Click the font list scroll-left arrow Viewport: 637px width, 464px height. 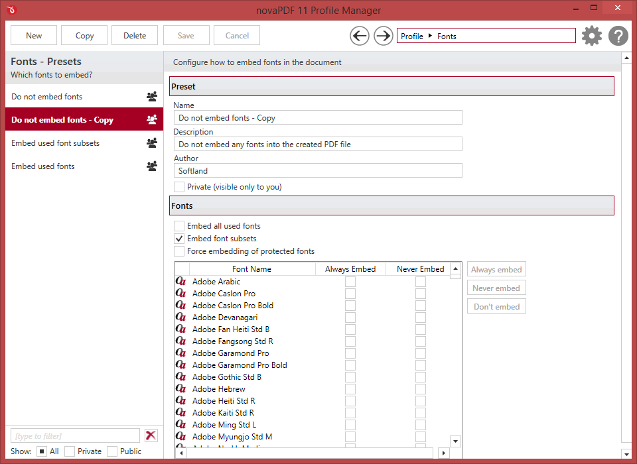pyautogui.click(x=181, y=453)
